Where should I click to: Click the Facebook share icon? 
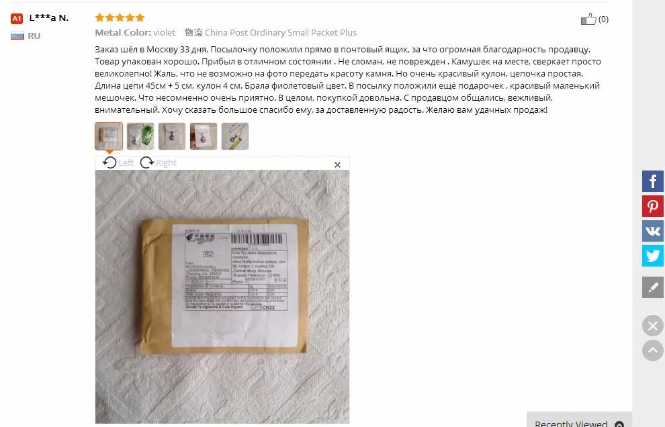653,181
